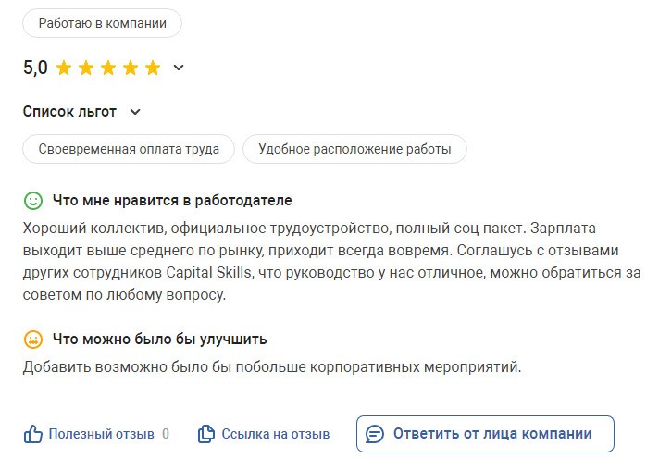
Task: Click the thumbs-up icon for helpful review
Action: pos(32,434)
